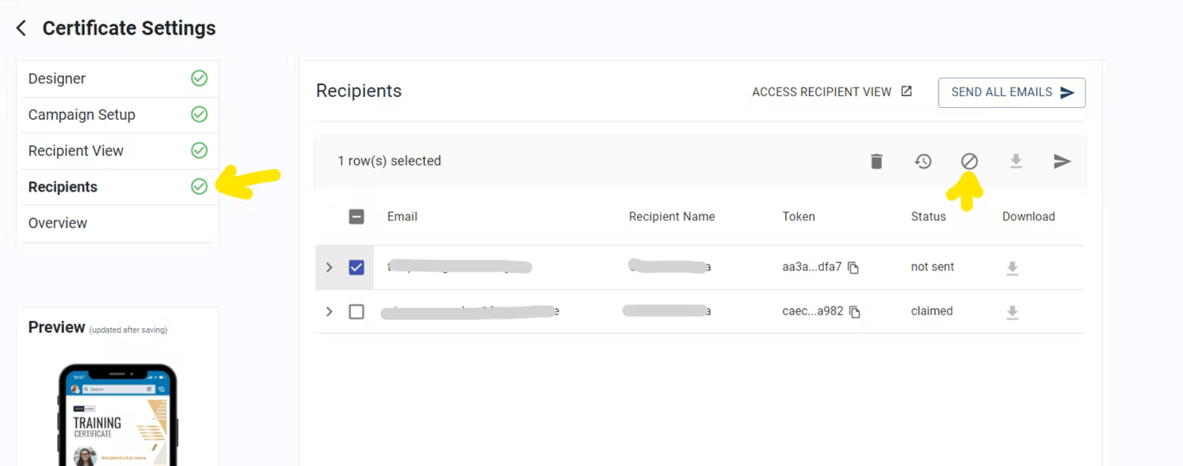The height and width of the screenshot is (466, 1183).
Task: Select the Recipient View sidebar item
Action: click(x=77, y=151)
